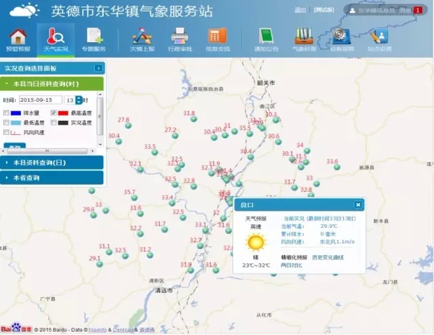Screen dimensions: 434x335
Task: Switch to the 天气实况 tab
Action: 56,39
